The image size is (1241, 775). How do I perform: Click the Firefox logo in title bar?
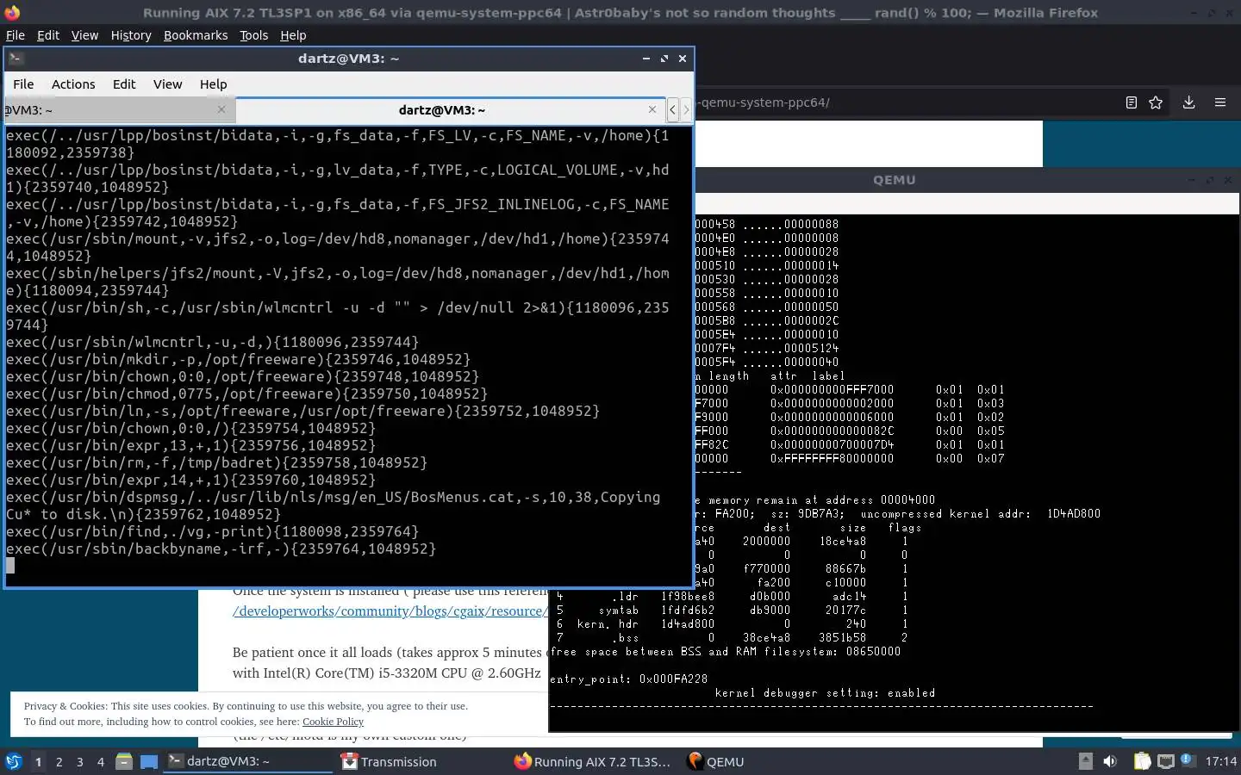pos(12,12)
